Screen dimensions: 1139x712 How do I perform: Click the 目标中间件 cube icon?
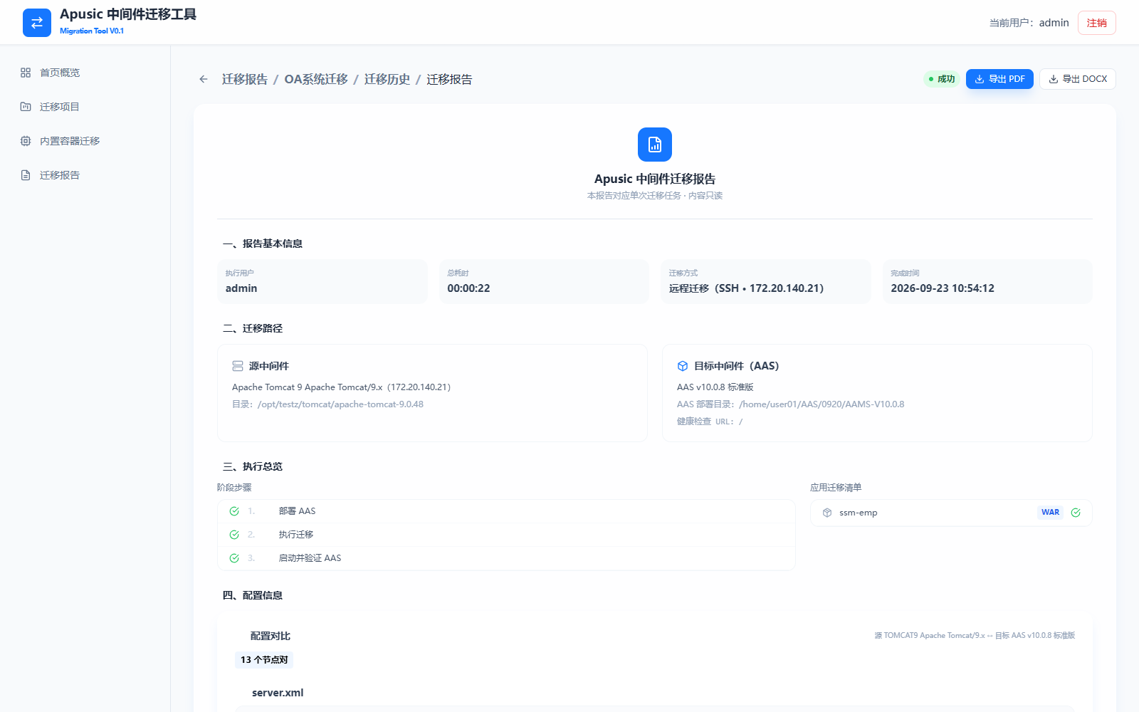(683, 366)
